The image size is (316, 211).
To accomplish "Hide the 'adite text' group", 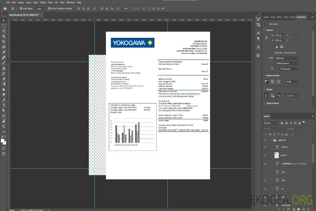I will (x=265, y=140).
